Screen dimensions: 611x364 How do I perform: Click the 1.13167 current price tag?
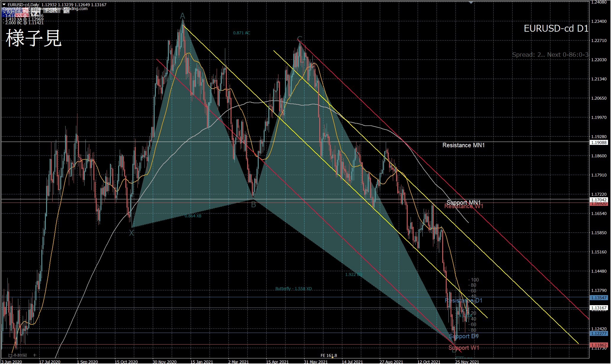coord(598,308)
